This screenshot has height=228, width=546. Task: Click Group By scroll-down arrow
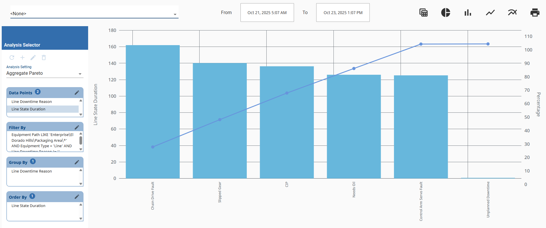point(81,184)
